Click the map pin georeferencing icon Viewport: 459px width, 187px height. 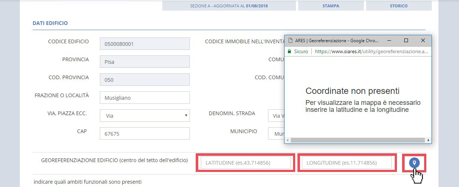pyautogui.click(x=414, y=163)
